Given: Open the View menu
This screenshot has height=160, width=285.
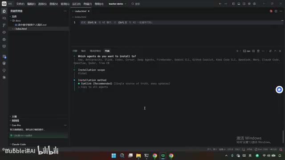Looking at the screenshot, I should click(53, 4).
